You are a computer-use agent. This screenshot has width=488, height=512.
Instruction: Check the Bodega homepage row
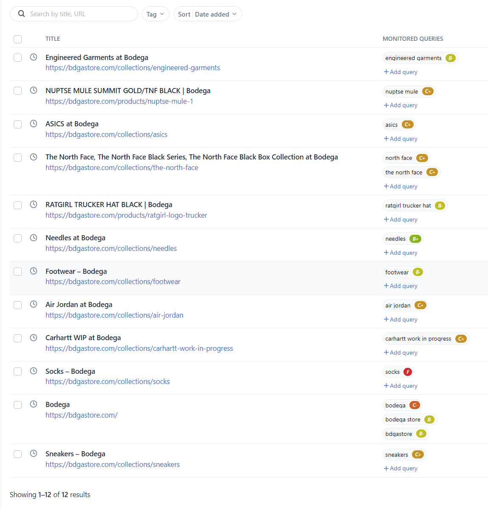(x=17, y=405)
